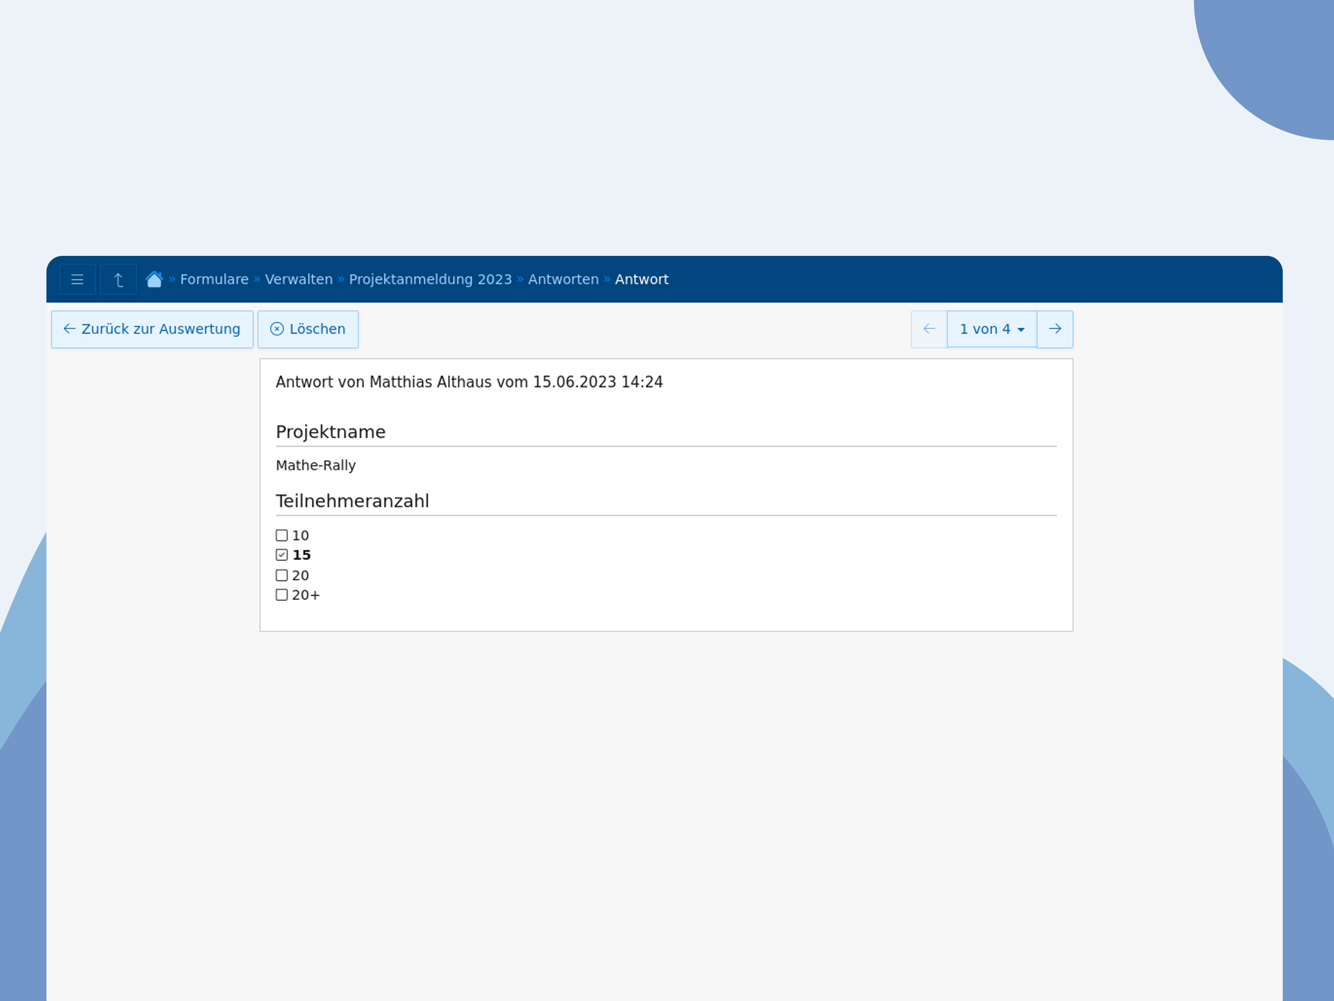Viewport: 1334px width, 1001px height.
Task: Click the Antwort von Matthias Althaus line
Action: (x=469, y=382)
